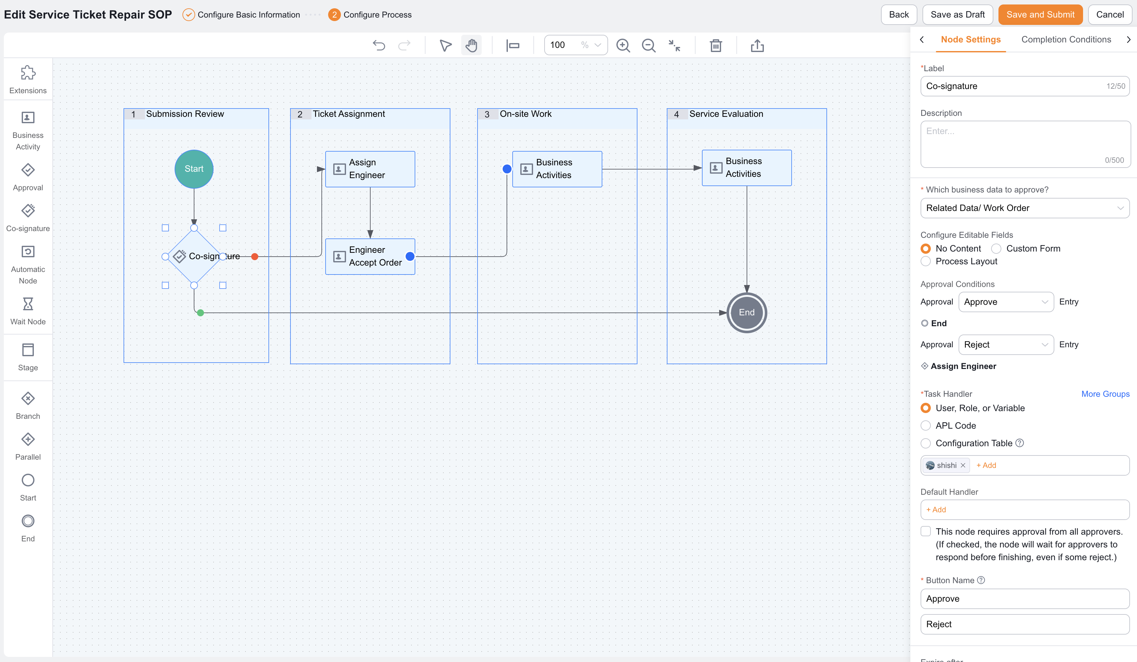Select the pointer selection tool

pyautogui.click(x=446, y=45)
